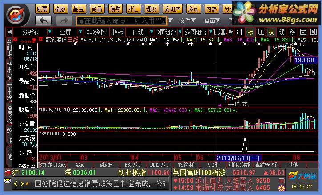Click the 指数 button
This screenshot has height=195, width=322.
click(60, 9)
